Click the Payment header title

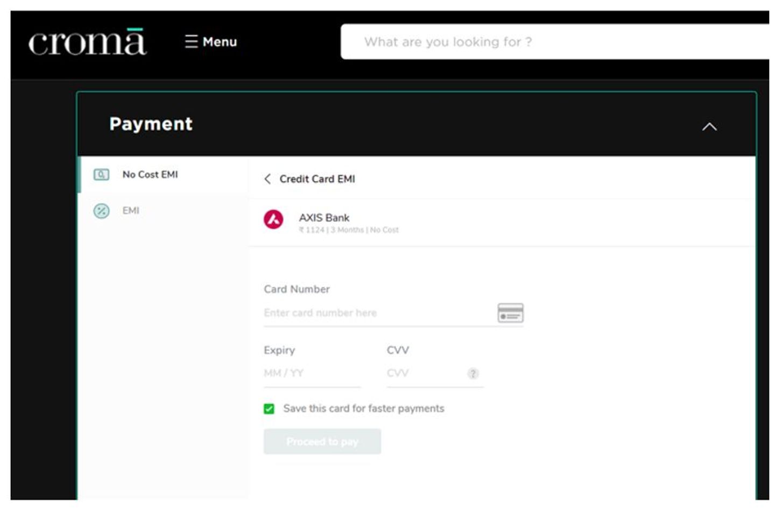tap(151, 124)
